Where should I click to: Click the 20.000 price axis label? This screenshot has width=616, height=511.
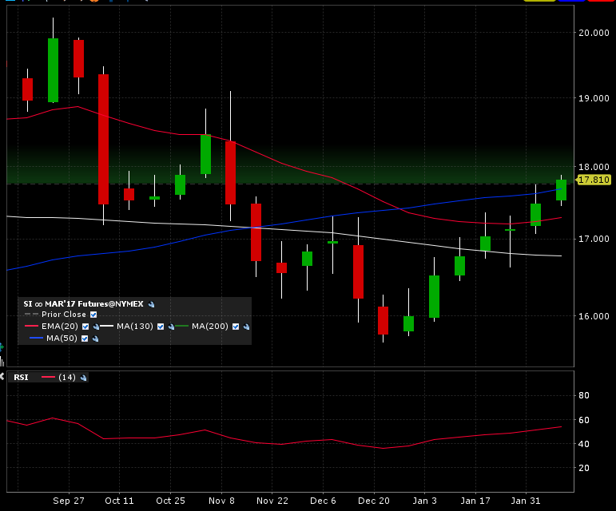point(595,33)
